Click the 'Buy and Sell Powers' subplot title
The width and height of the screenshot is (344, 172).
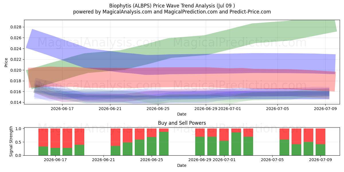pos(182,123)
